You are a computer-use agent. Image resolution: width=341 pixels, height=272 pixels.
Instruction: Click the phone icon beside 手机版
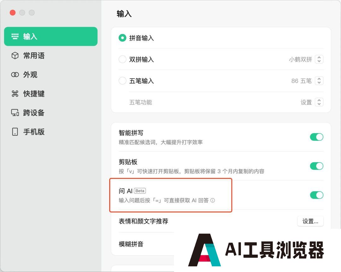pos(15,132)
